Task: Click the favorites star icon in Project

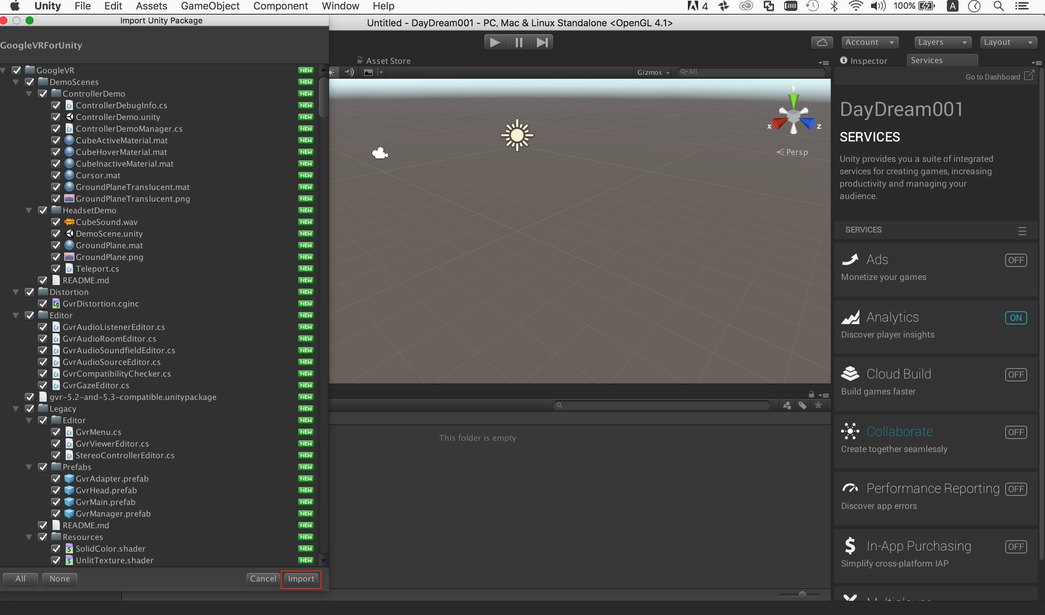Action: (x=818, y=405)
